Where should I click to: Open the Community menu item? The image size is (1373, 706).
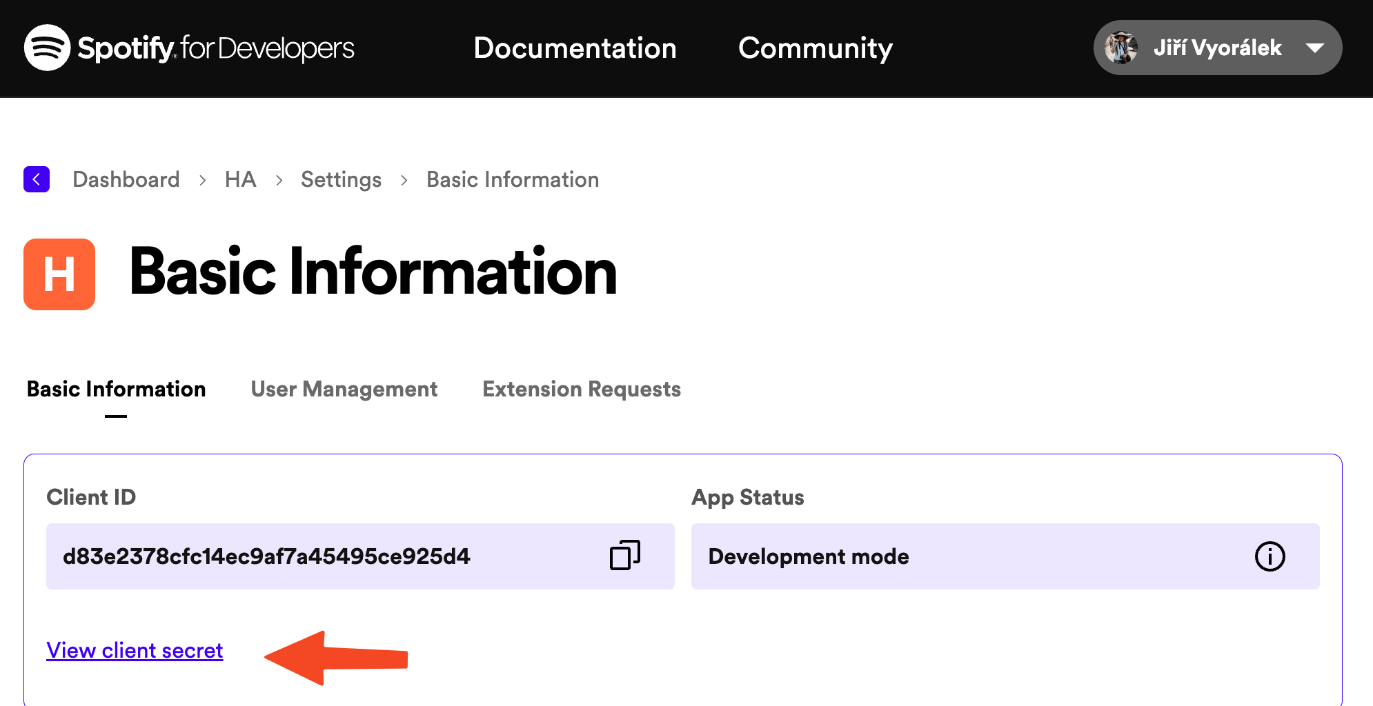tap(815, 48)
